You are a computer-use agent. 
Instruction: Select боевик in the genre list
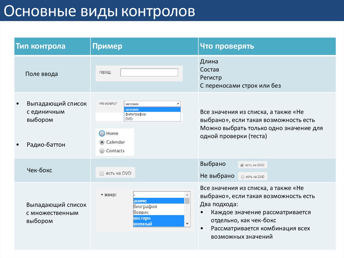pos(159,212)
